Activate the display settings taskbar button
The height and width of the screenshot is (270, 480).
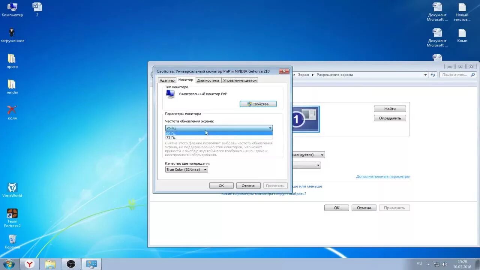coord(91,264)
